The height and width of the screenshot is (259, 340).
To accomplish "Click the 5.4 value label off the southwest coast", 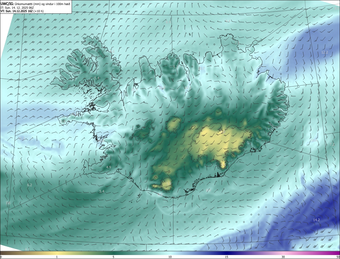I will pyautogui.click(x=102, y=191).
